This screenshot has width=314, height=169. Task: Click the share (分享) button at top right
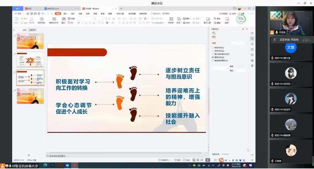(x=242, y=13)
